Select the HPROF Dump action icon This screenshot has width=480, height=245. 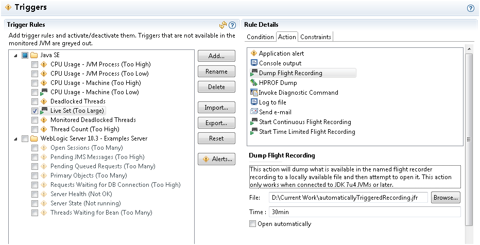click(253, 83)
